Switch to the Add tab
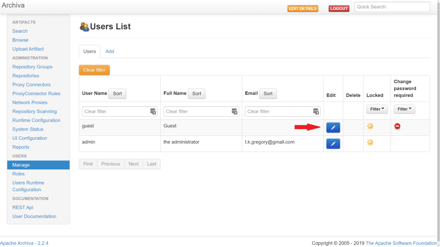The image size is (440, 247). (x=110, y=51)
